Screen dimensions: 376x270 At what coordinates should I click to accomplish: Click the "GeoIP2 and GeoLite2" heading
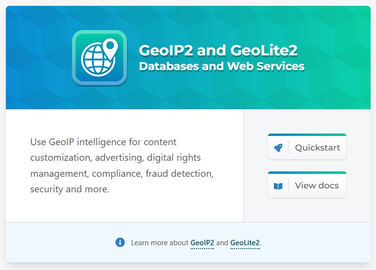point(218,51)
